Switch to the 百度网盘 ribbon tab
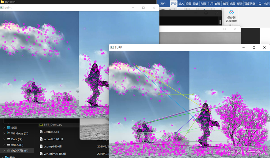This screenshot has width=270, height=158. coord(250,4)
